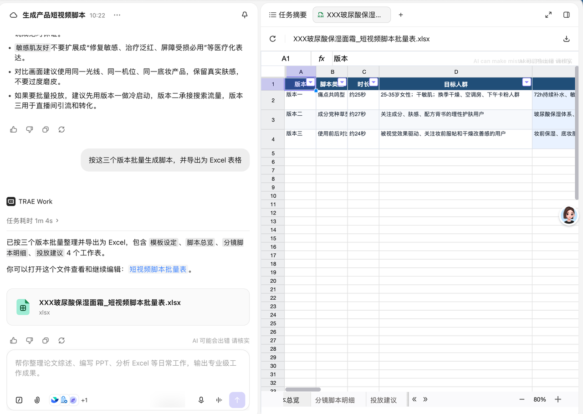Dislike the first response with thumbs down
This screenshot has width=583, height=414.
30,129
